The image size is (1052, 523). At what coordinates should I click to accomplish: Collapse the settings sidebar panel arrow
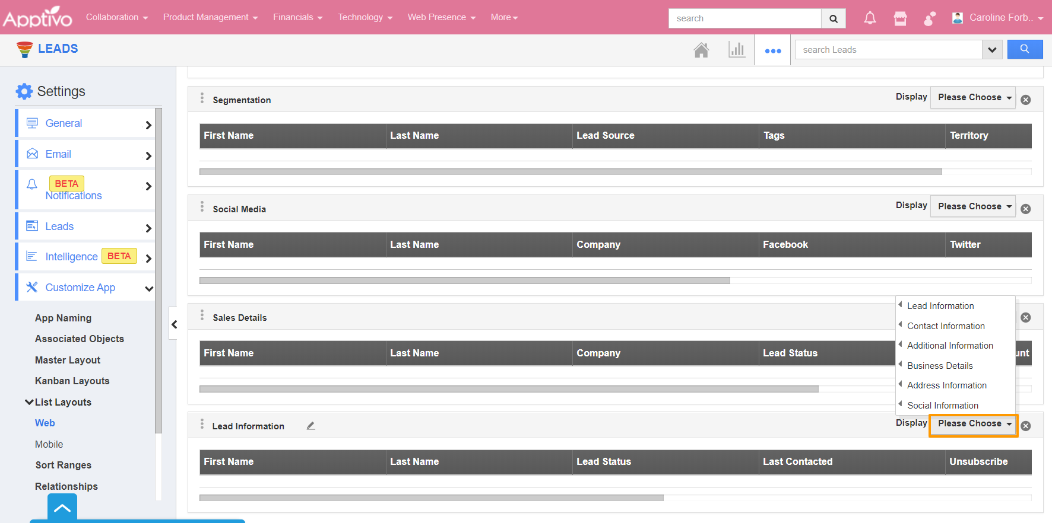[x=174, y=324]
